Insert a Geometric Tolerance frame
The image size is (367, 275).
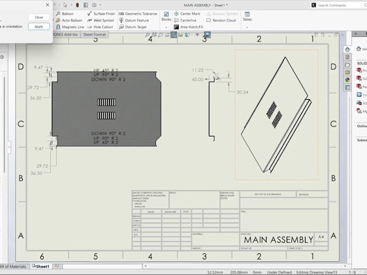[138, 13]
